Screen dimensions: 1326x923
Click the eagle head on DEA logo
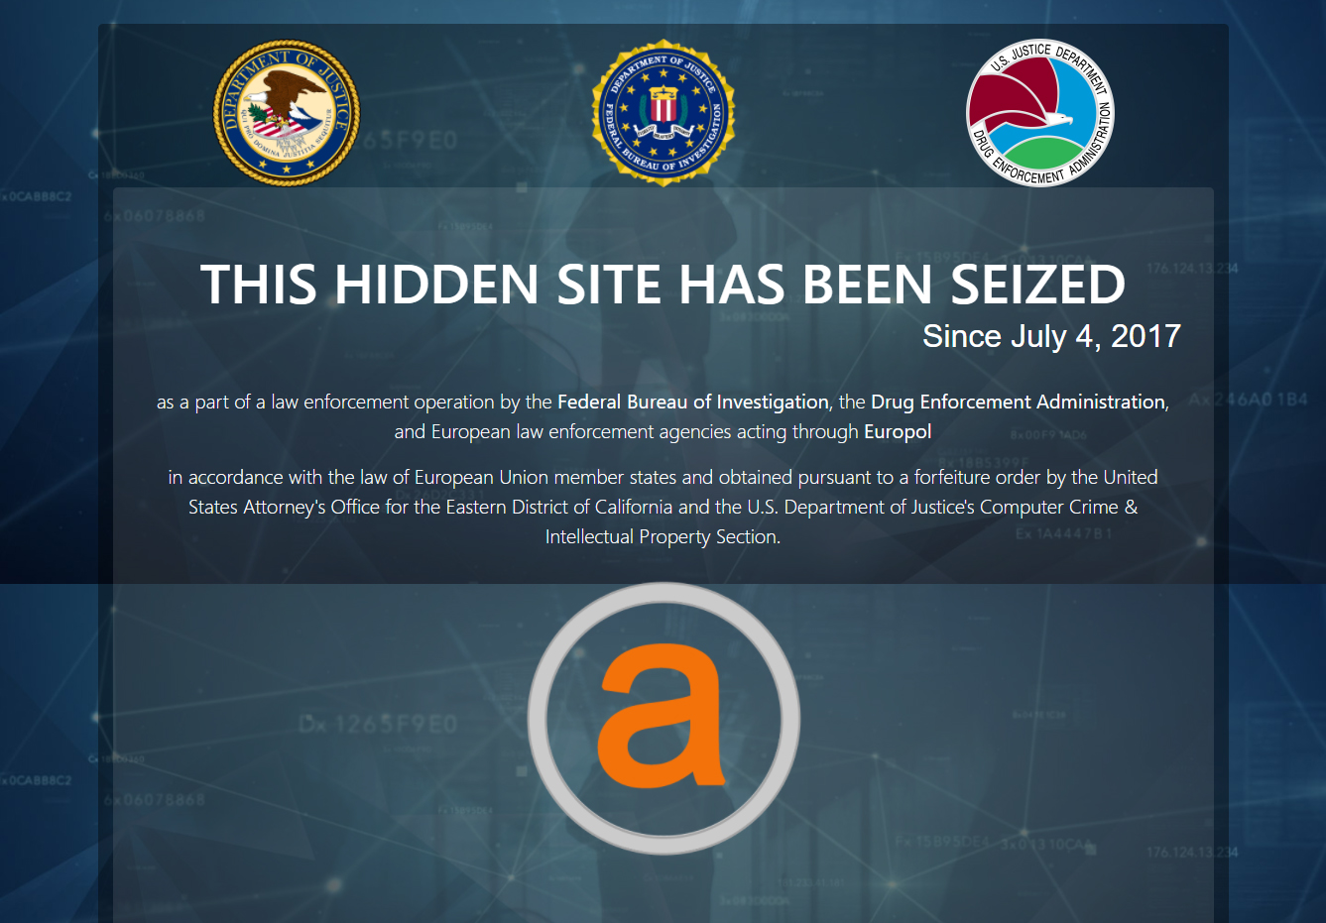(x=1061, y=121)
